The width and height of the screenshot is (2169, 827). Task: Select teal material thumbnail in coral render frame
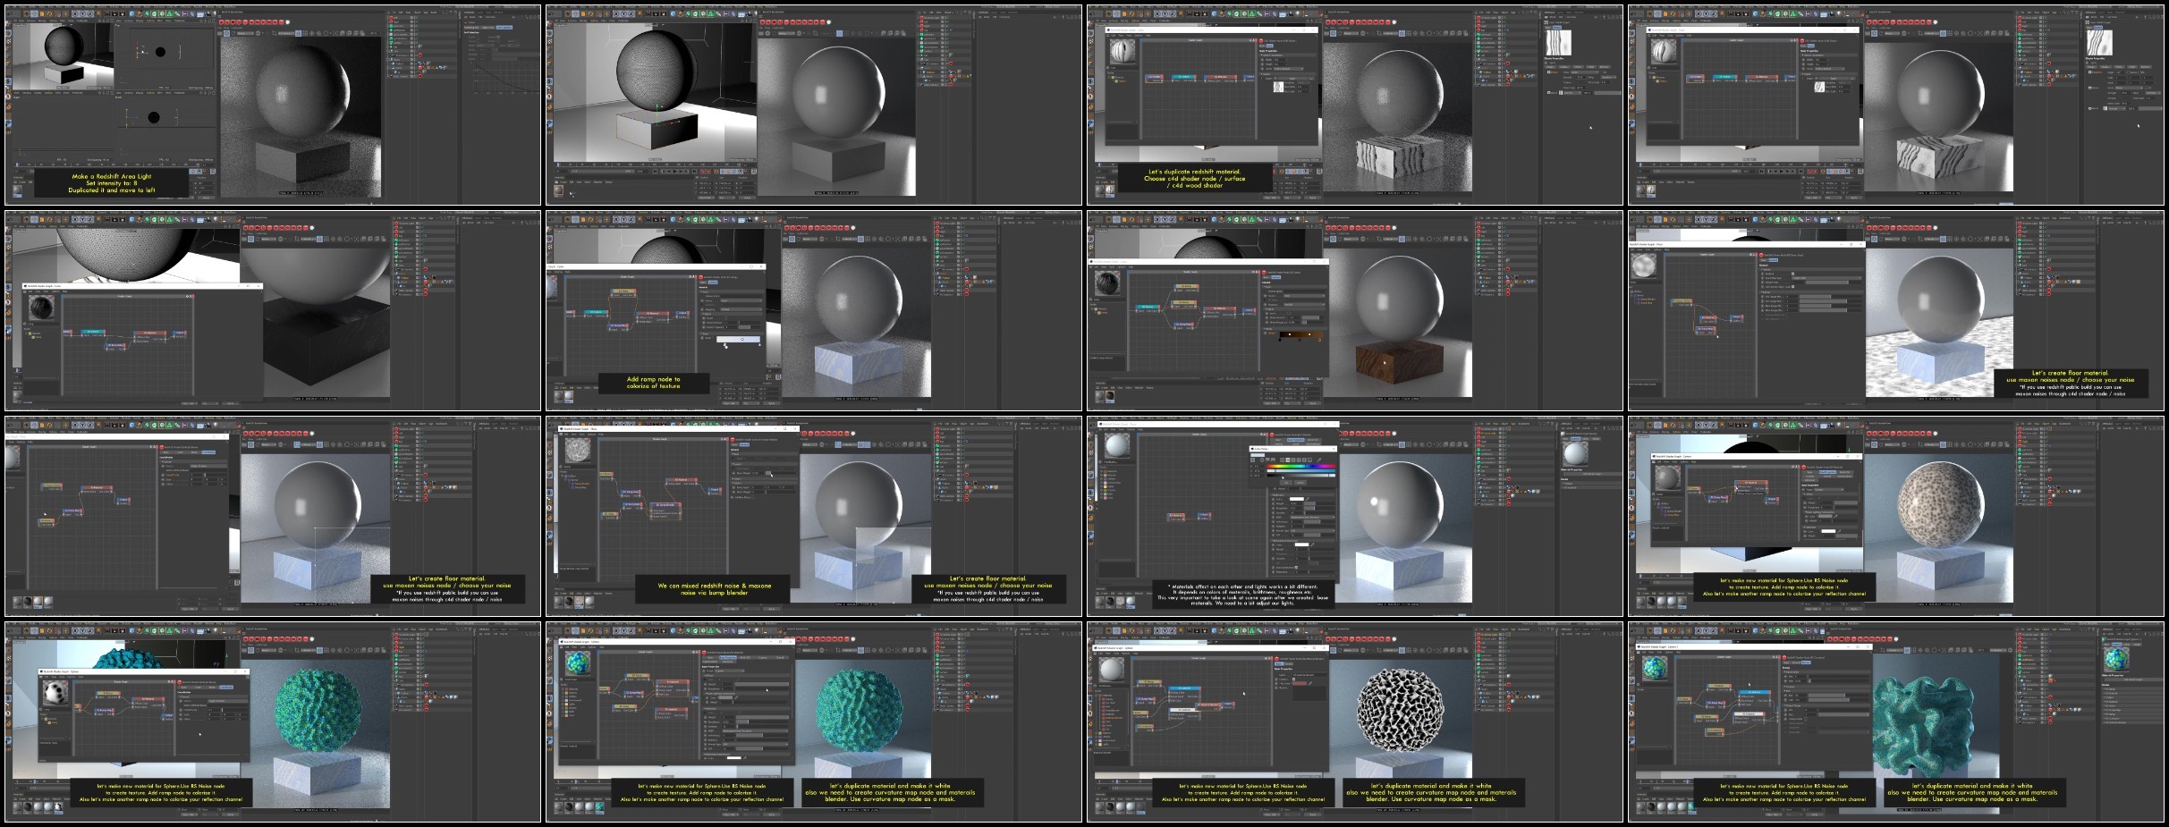(1691, 806)
